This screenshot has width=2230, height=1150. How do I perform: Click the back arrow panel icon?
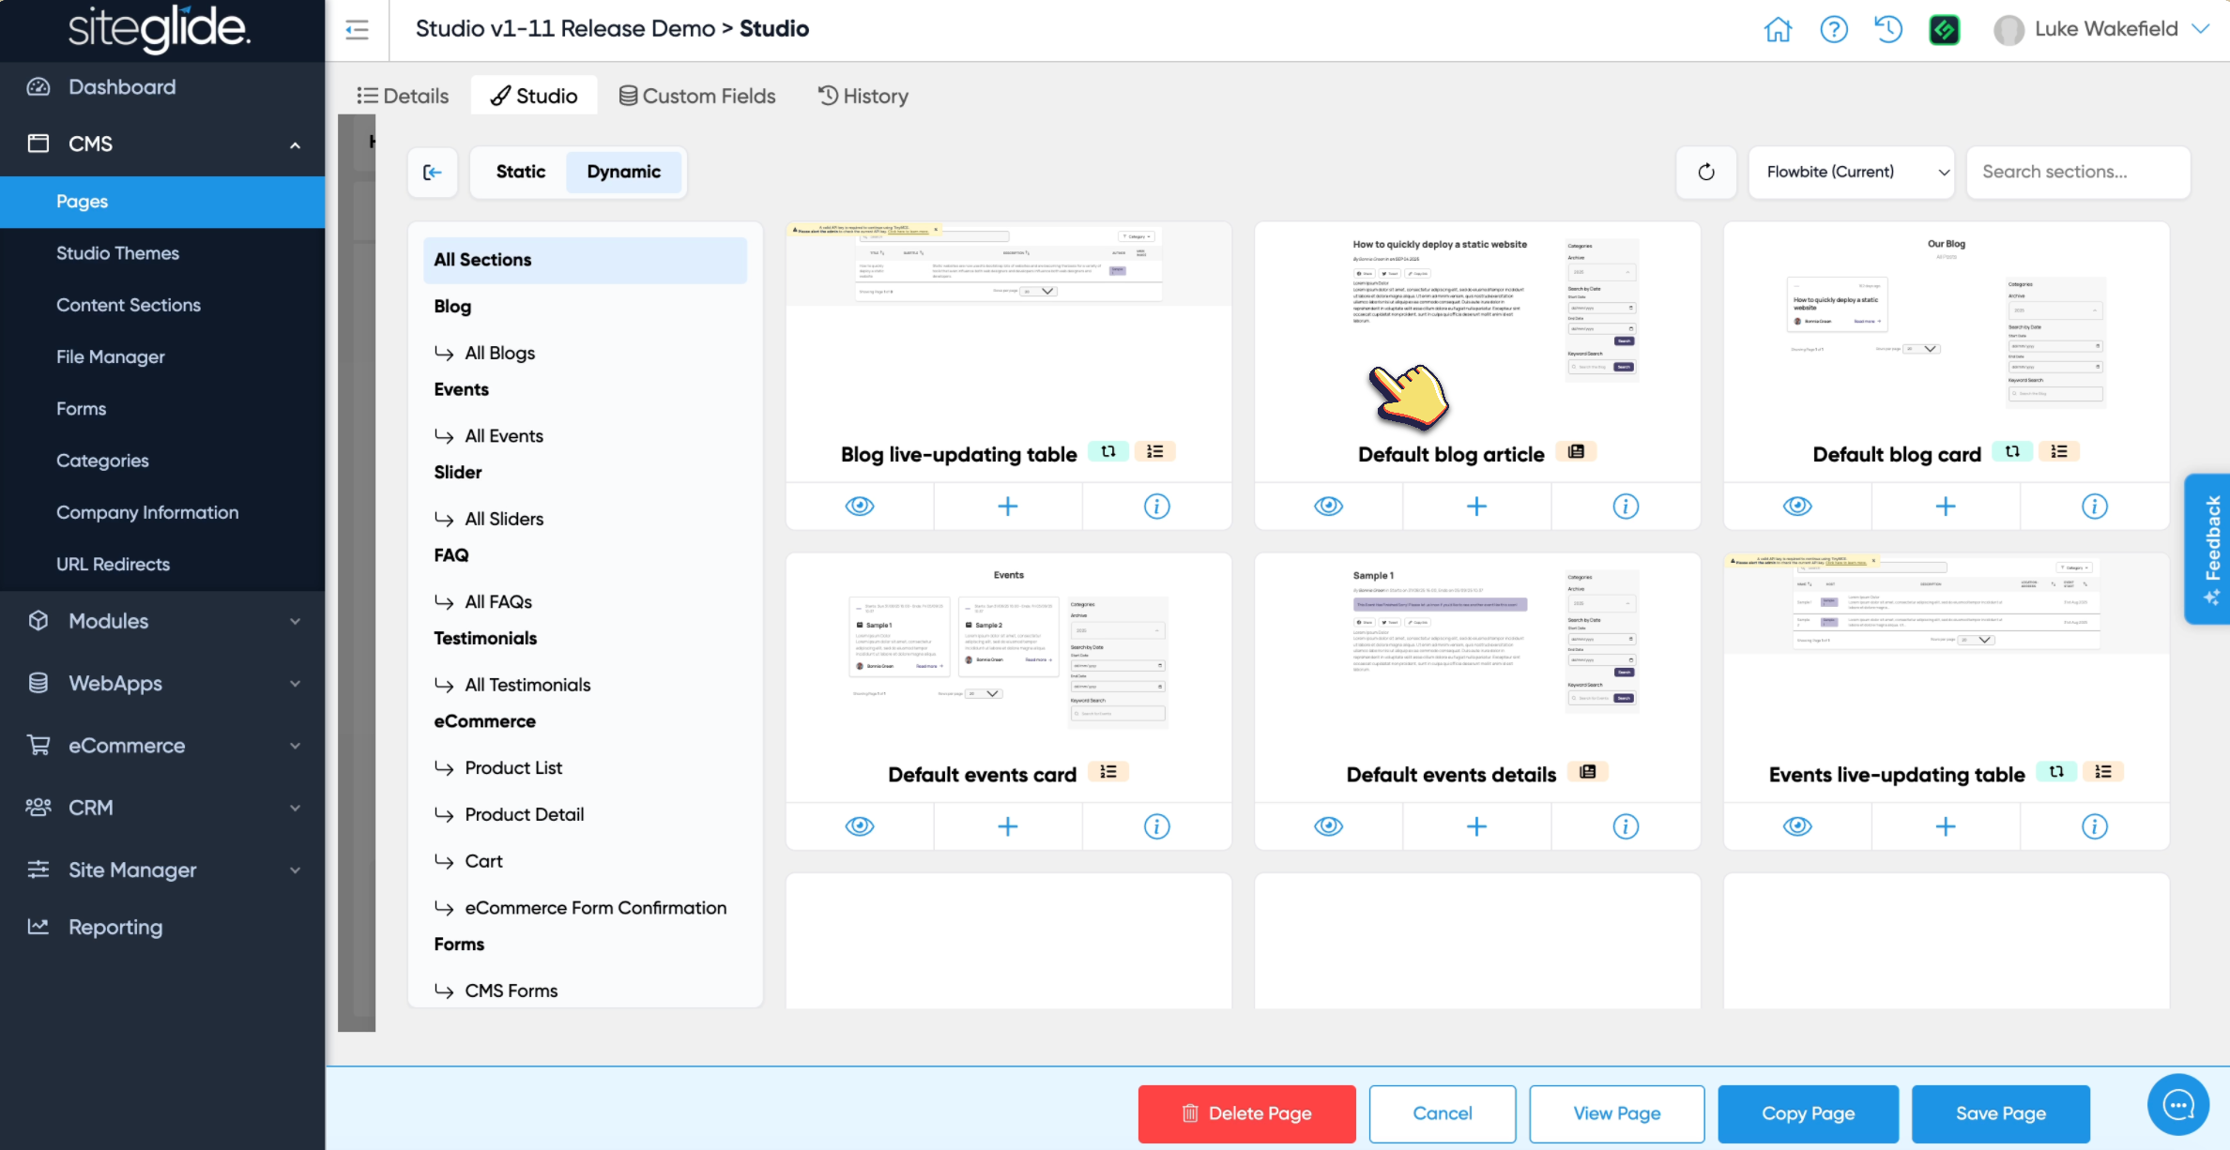[x=433, y=173]
